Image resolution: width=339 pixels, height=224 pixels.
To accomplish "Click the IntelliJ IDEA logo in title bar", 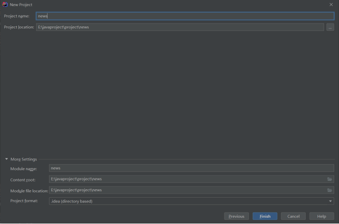I will pos(5,4).
